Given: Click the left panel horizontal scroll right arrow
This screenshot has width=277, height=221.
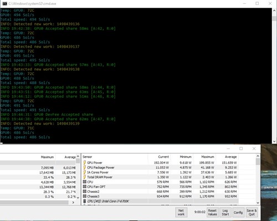Looking at the screenshot, I should click(73, 202).
